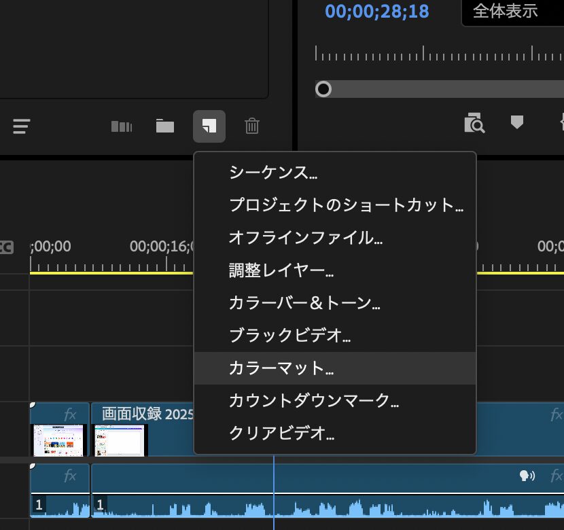The width and height of the screenshot is (564, 530).
Task: Choose ブラックビデオ… in the menu
Action: [x=289, y=336]
